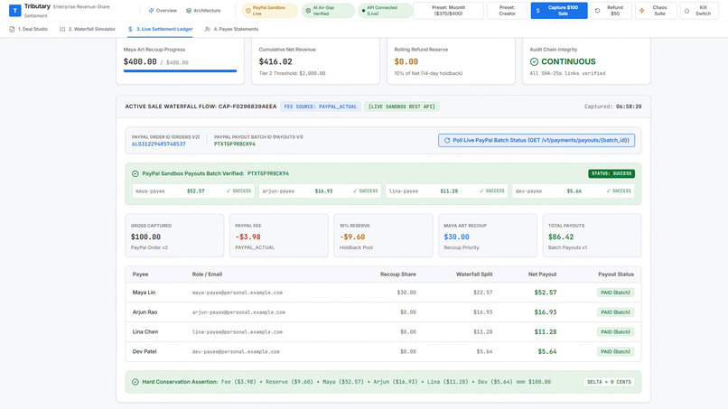Click the API Connected (Live) badge

(x=385, y=11)
